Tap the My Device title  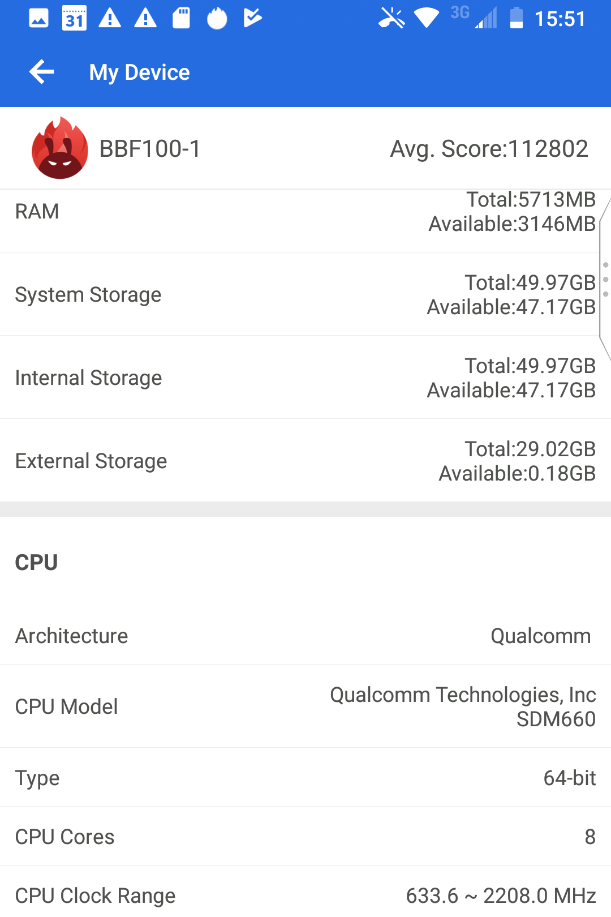139,72
